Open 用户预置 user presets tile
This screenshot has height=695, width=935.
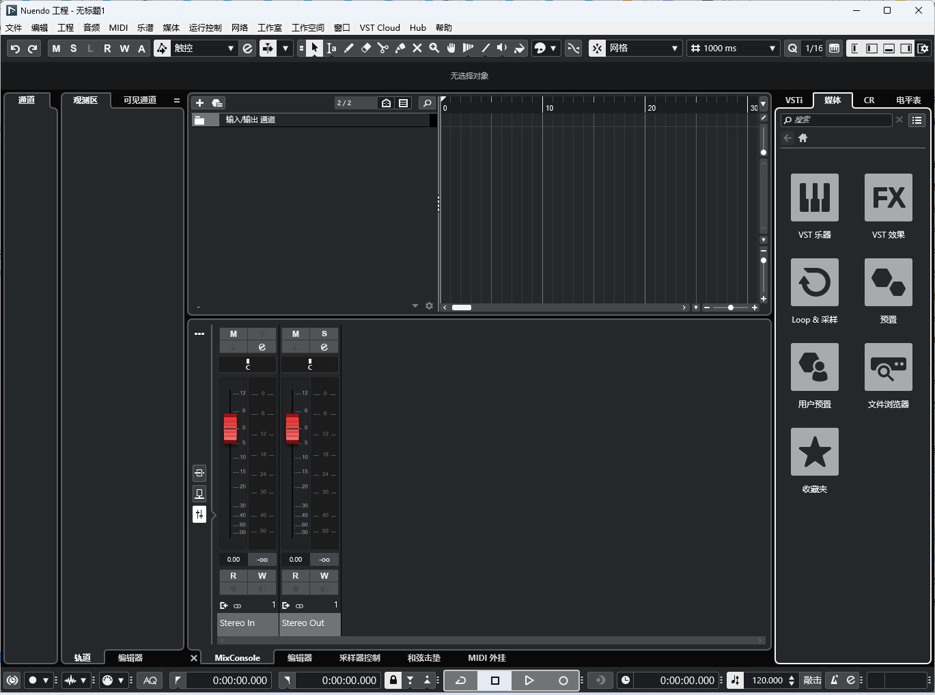(815, 367)
